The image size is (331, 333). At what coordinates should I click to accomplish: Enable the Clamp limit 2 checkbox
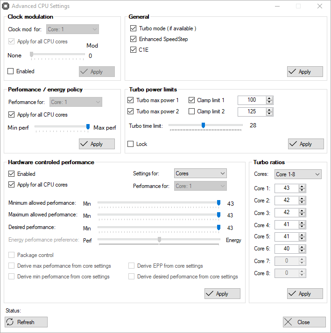[x=191, y=111]
